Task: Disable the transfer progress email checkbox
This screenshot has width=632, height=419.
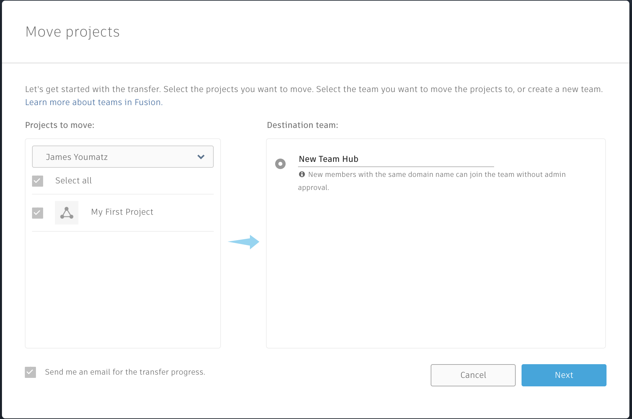Action: click(x=30, y=372)
